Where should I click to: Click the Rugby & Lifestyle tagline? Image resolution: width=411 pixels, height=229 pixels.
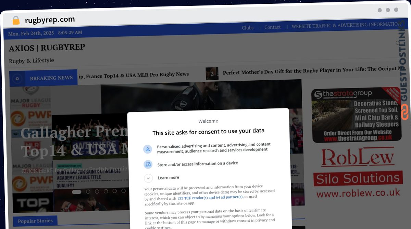pyautogui.click(x=32, y=60)
